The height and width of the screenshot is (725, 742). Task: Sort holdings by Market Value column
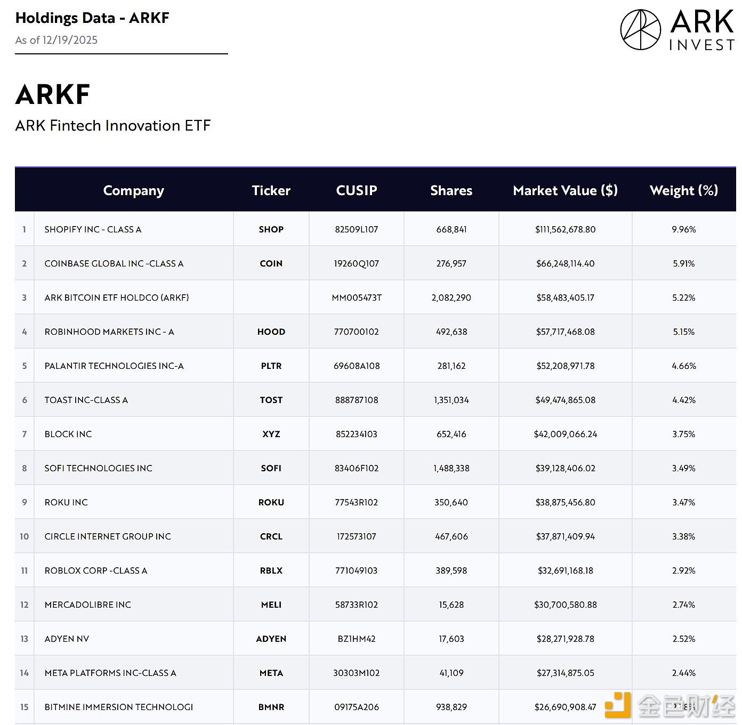pyautogui.click(x=565, y=190)
